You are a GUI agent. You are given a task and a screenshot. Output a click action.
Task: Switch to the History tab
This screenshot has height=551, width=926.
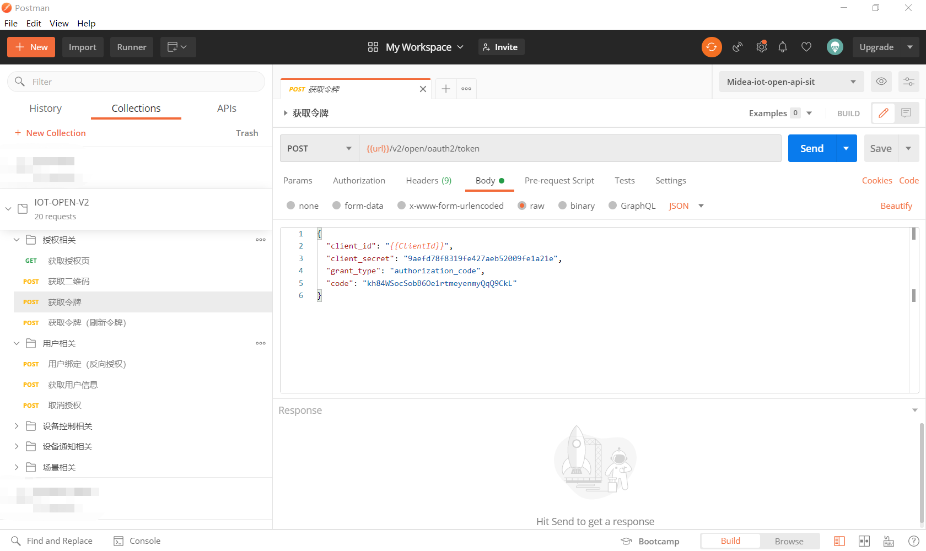pos(45,109)
